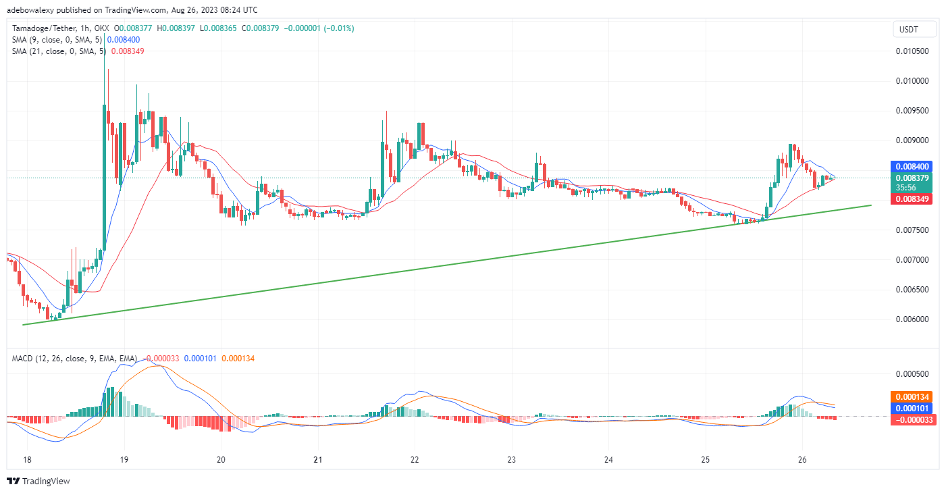Click the 0.000500 MACD axis label
This screenshot has height=493, width=946.
coord(913,374)
